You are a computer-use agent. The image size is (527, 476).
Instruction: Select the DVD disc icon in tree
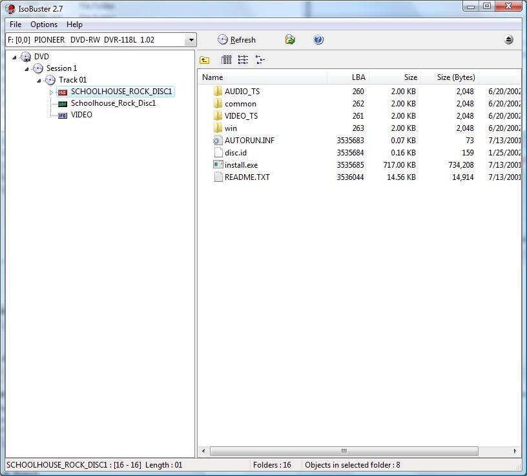pyautogui.click(x=26, y=57)
